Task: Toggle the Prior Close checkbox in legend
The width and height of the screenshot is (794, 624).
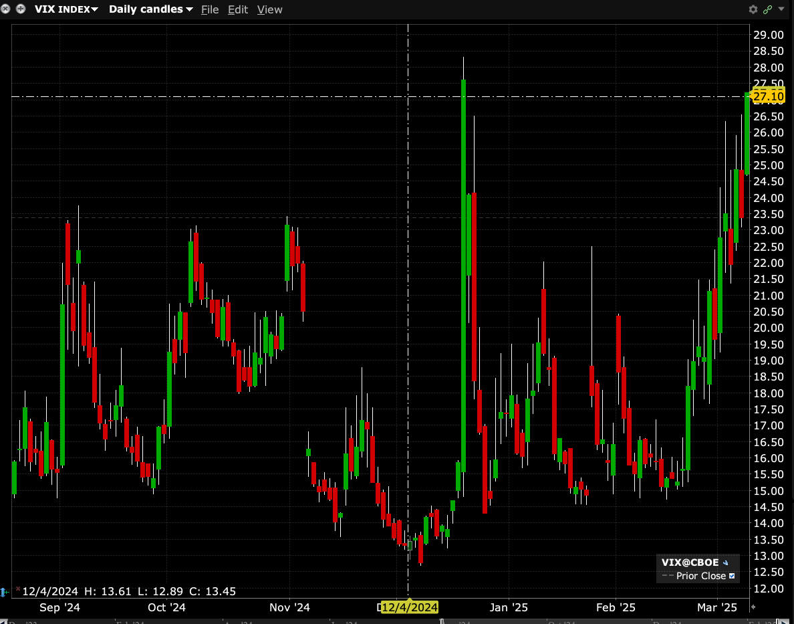Action: click(732, 576)
